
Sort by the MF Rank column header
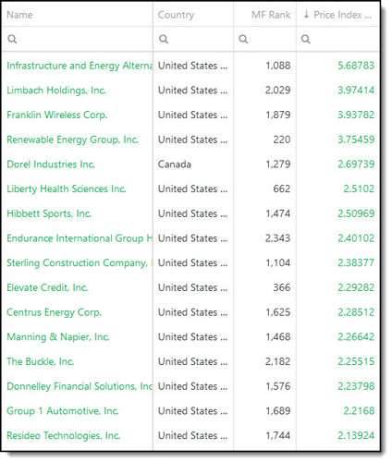(x=271, y=15)
